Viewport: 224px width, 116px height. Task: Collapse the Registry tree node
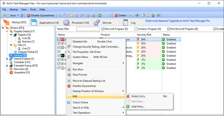click(11, 35)
